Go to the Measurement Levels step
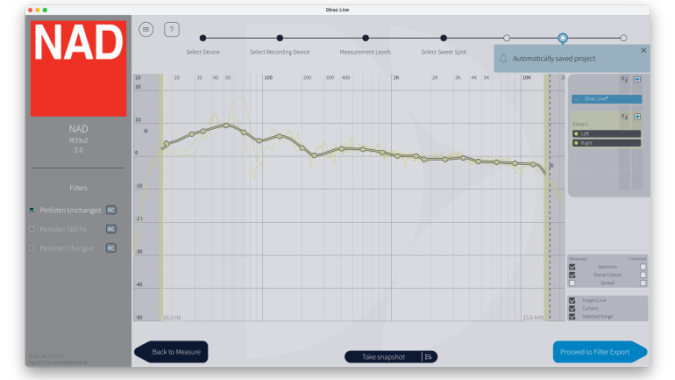 pyautogui.click(x=366, y=38)
